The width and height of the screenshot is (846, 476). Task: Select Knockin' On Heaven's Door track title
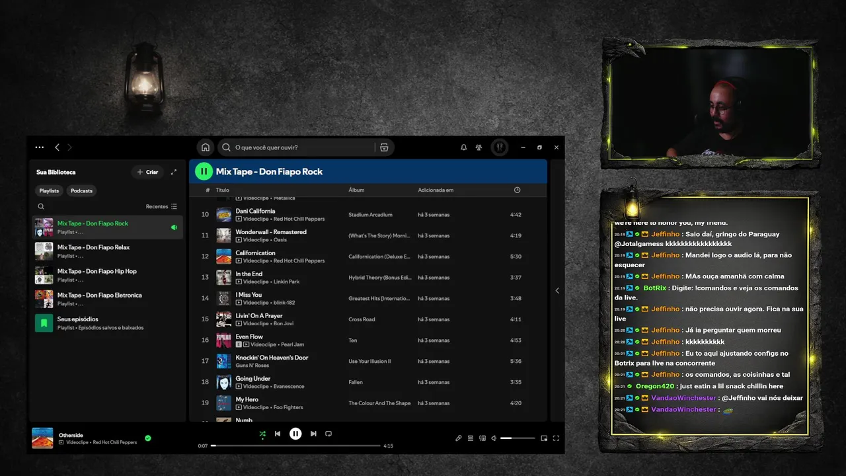click(x=272, y=358)
